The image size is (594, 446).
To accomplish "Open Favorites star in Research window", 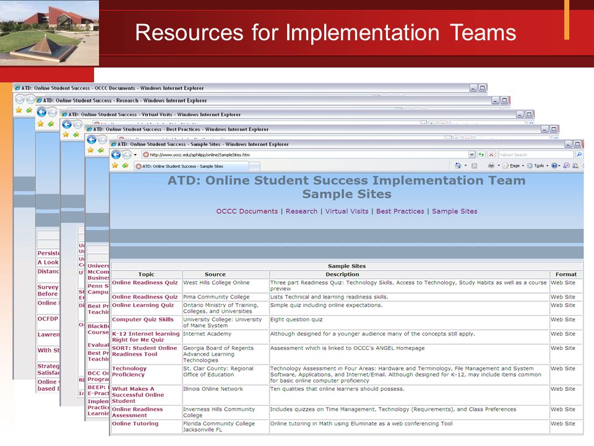I will tap(41, 124).
